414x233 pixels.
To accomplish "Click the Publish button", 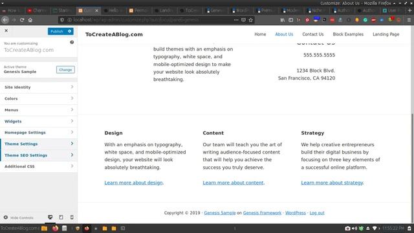I will (x=57, y=32).
